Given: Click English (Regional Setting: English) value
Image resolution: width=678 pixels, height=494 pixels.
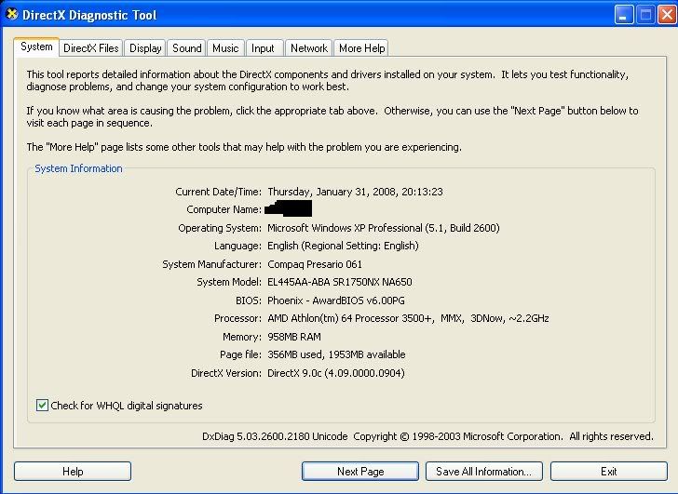Looking at the screenshot, I should [x=343, y=246].
